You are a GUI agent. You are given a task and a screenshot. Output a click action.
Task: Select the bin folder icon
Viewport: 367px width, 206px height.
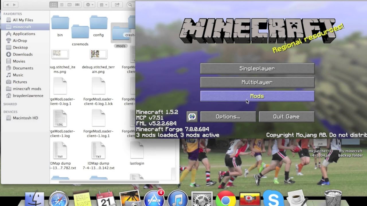click(x=60, y=23)
